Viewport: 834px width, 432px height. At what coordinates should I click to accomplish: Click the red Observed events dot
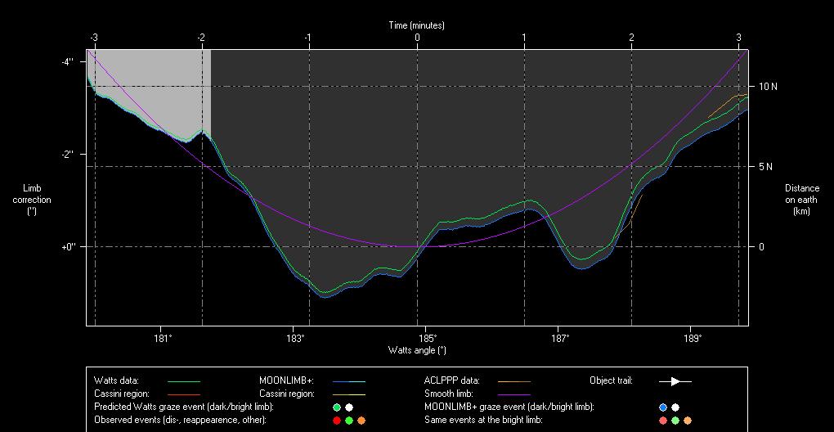click(x=337, y=420)
